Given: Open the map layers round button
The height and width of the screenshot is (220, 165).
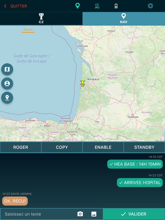Looking at the screenshot, I should pos(7,69).
